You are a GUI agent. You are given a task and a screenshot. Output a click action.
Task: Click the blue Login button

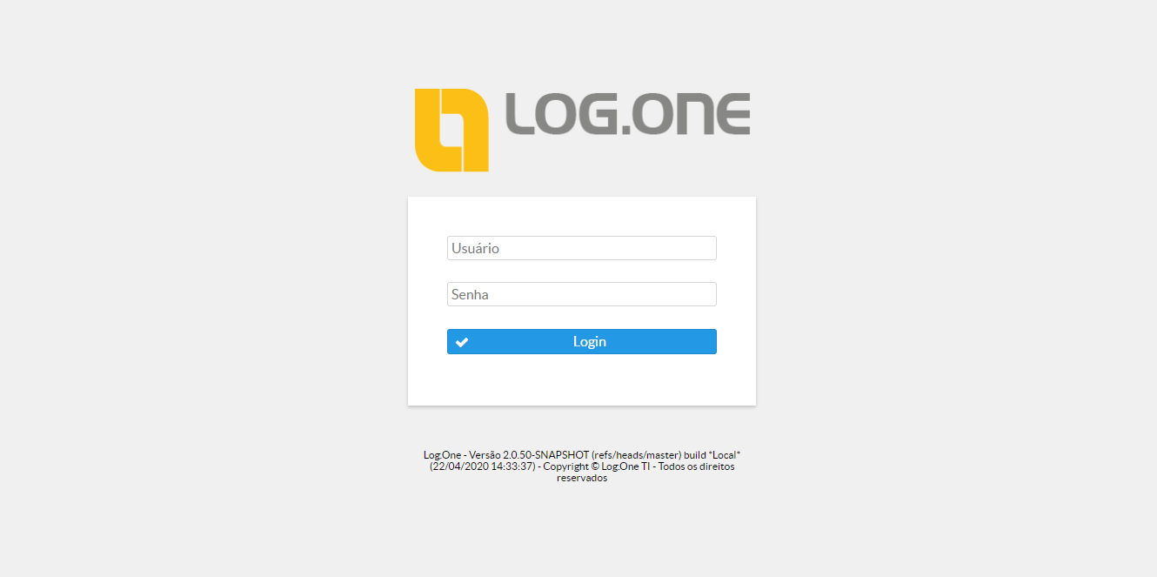pos(582,342)
